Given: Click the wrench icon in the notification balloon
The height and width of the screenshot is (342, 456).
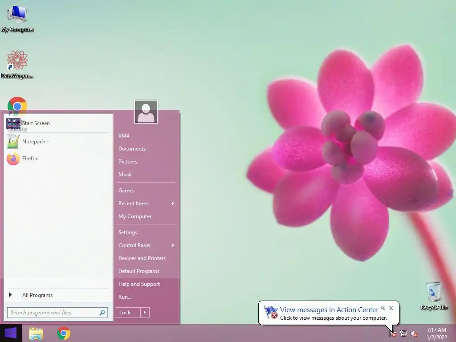Looking at the screenshot, I should point(383,308).
